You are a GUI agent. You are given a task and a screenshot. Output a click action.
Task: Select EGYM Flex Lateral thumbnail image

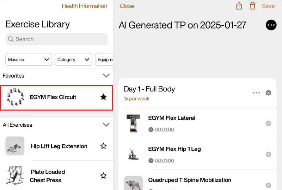coord(133,123)
